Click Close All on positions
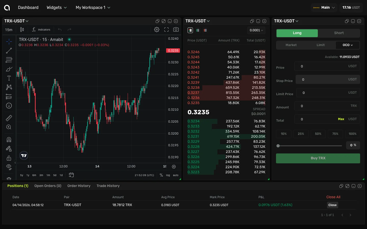367x229 pixels. pos(333,197)
